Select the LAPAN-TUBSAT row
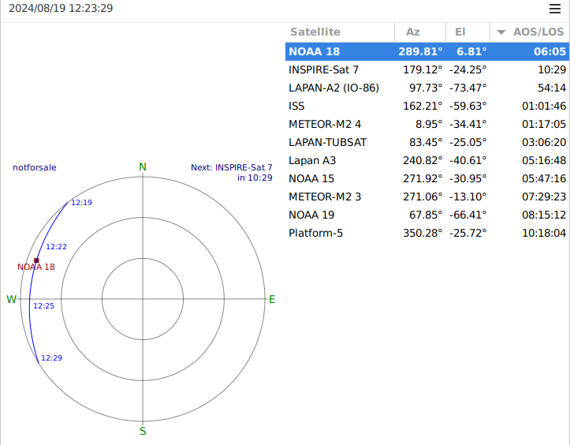This screenshot has height=445, width=570. click(x=427, y=142)
